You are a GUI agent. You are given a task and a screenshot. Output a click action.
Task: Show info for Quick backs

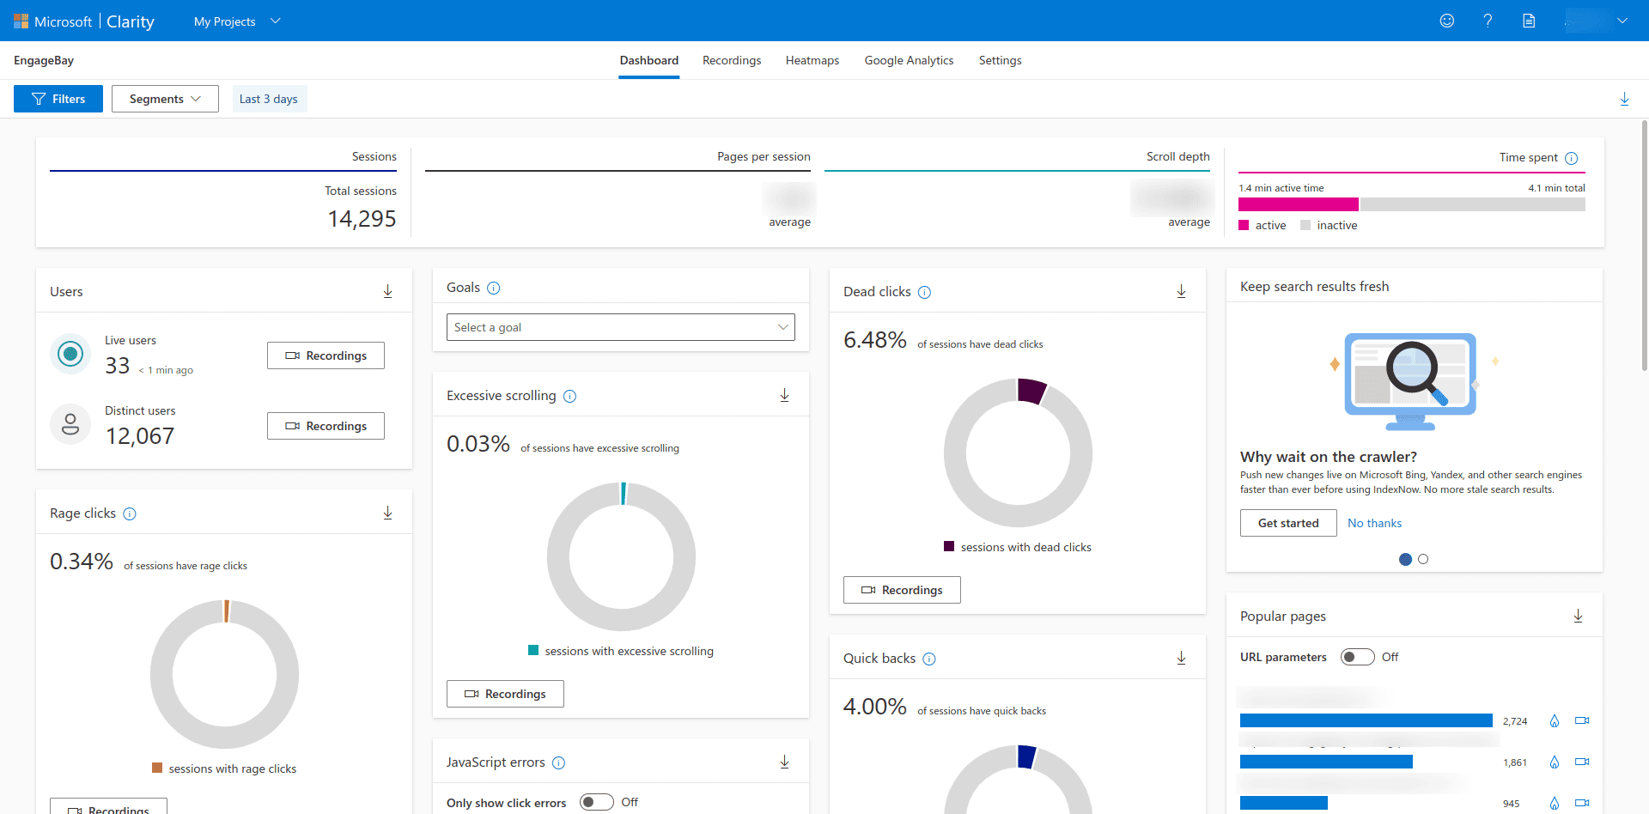[x=929, y=659]
